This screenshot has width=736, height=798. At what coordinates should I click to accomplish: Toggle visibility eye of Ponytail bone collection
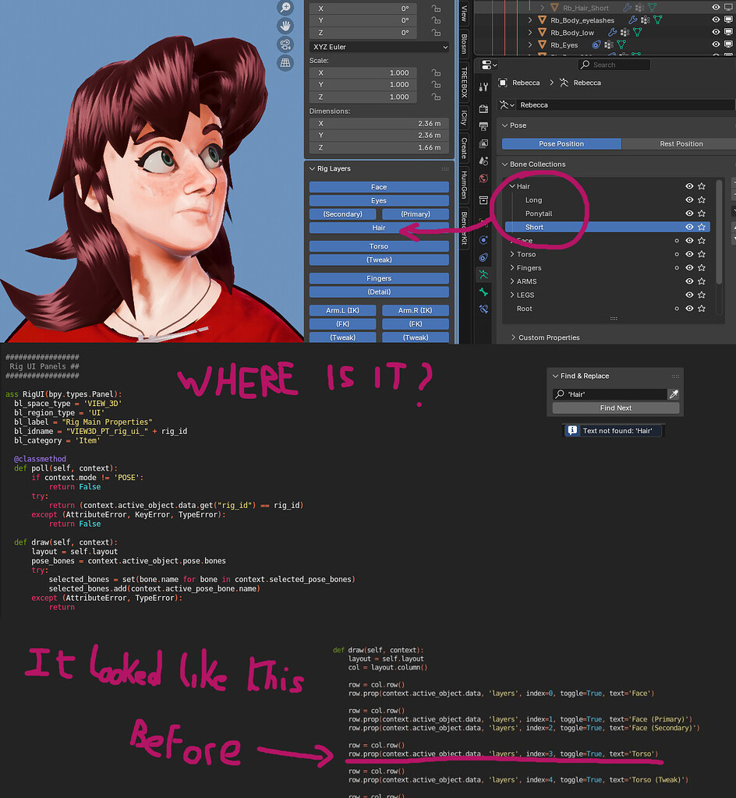(x=689, y=214)
